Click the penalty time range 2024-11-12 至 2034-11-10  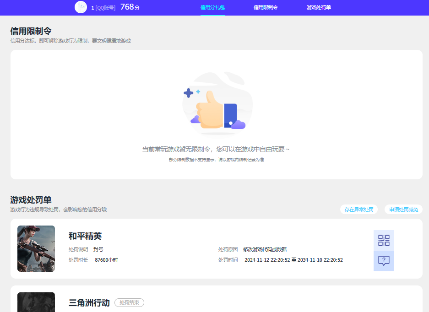coord(293,260)
